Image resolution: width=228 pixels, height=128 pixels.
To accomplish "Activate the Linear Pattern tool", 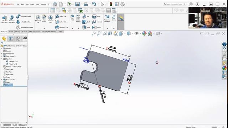I will 78,18.
